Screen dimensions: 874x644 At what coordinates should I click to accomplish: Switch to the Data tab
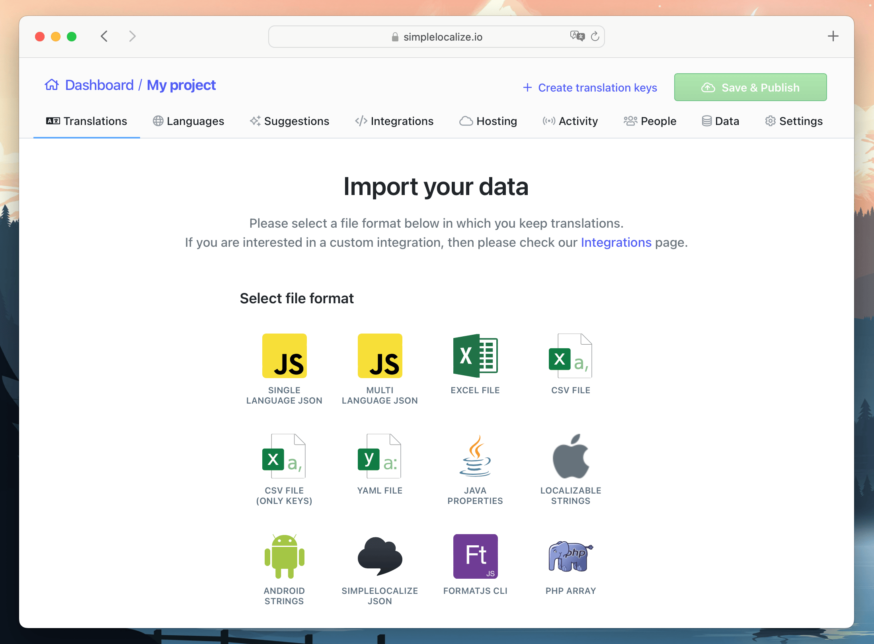(720, 121)
